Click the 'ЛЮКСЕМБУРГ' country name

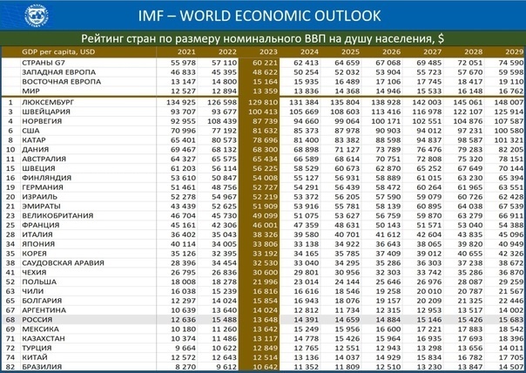[x=48, y=102]
